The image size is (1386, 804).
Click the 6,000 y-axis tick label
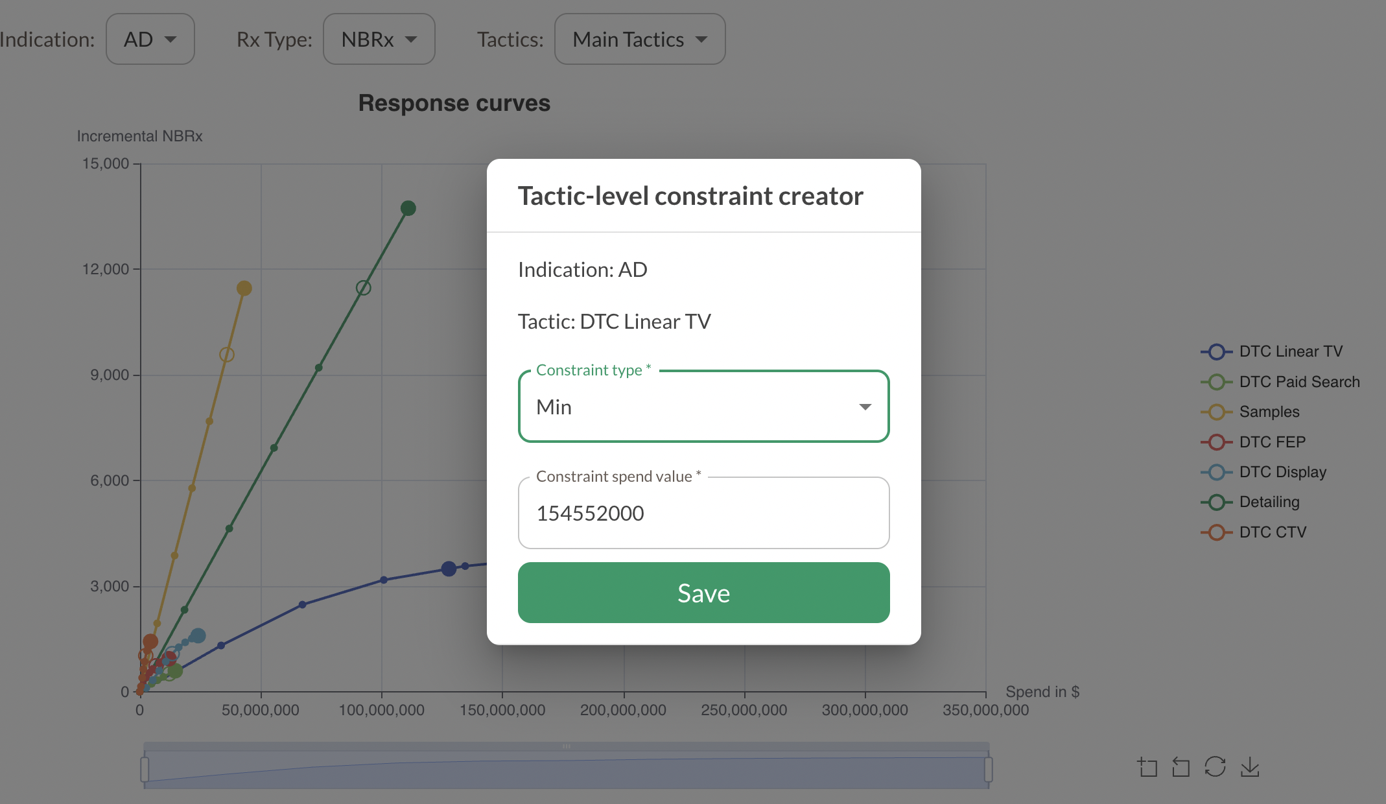point(109,480)
